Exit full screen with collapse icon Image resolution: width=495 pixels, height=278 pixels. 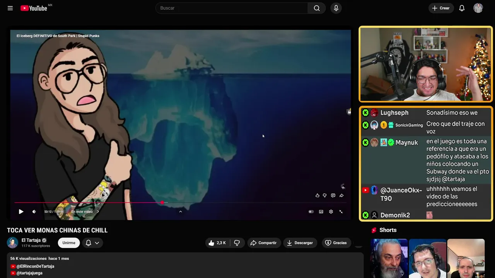(341, 212)
